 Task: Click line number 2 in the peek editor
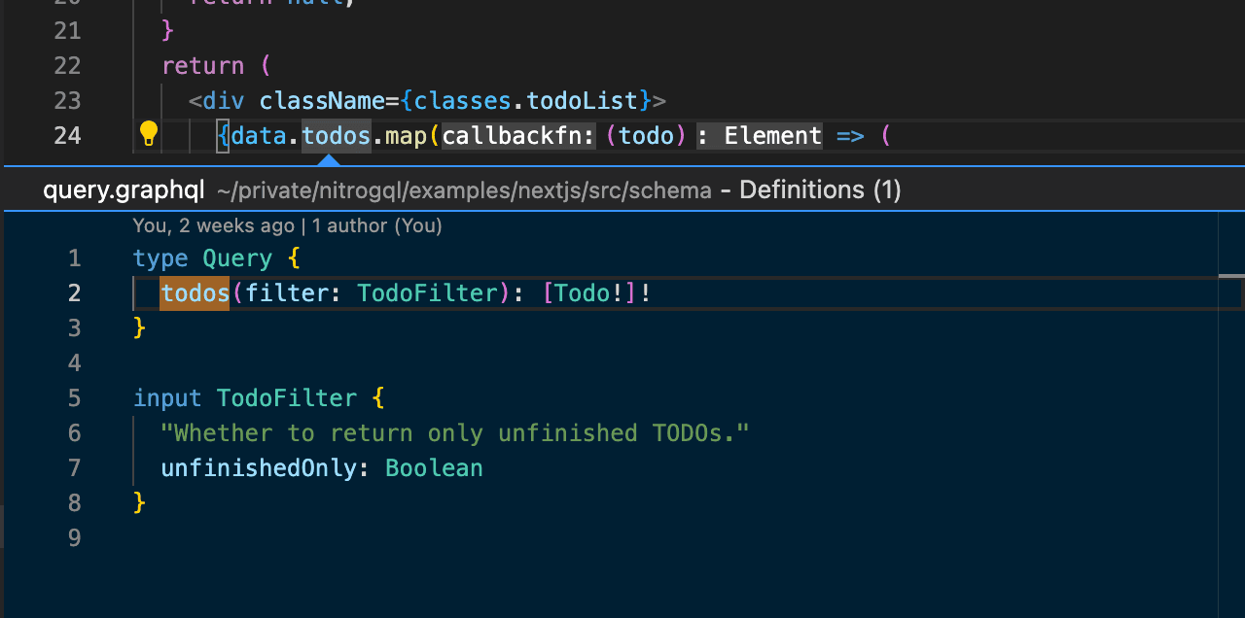click(75, 292)
